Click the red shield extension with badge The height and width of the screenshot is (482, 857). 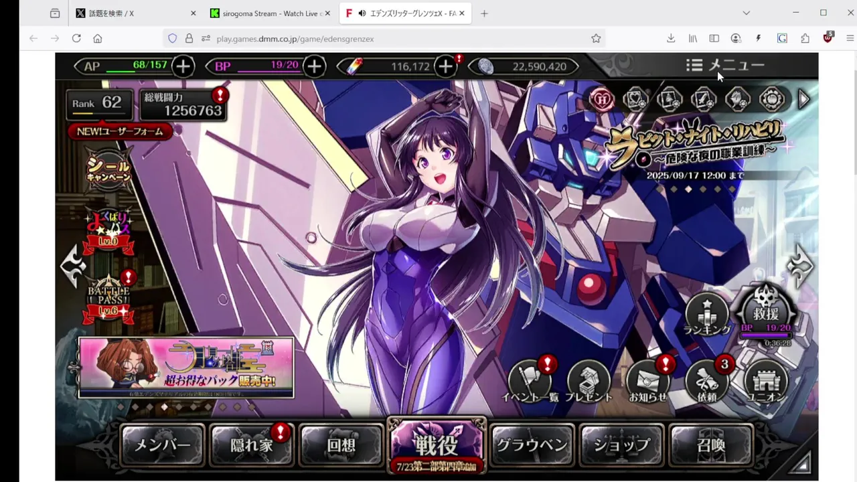pos(828,38)
